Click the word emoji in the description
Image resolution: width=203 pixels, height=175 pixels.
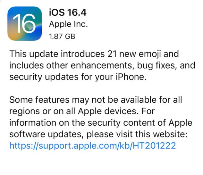[150, 54]
